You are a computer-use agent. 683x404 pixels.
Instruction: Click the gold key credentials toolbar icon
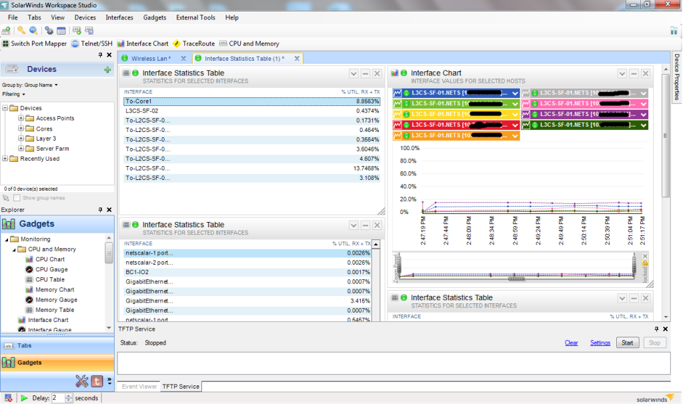pyautogui.click(x=21, y=31)
